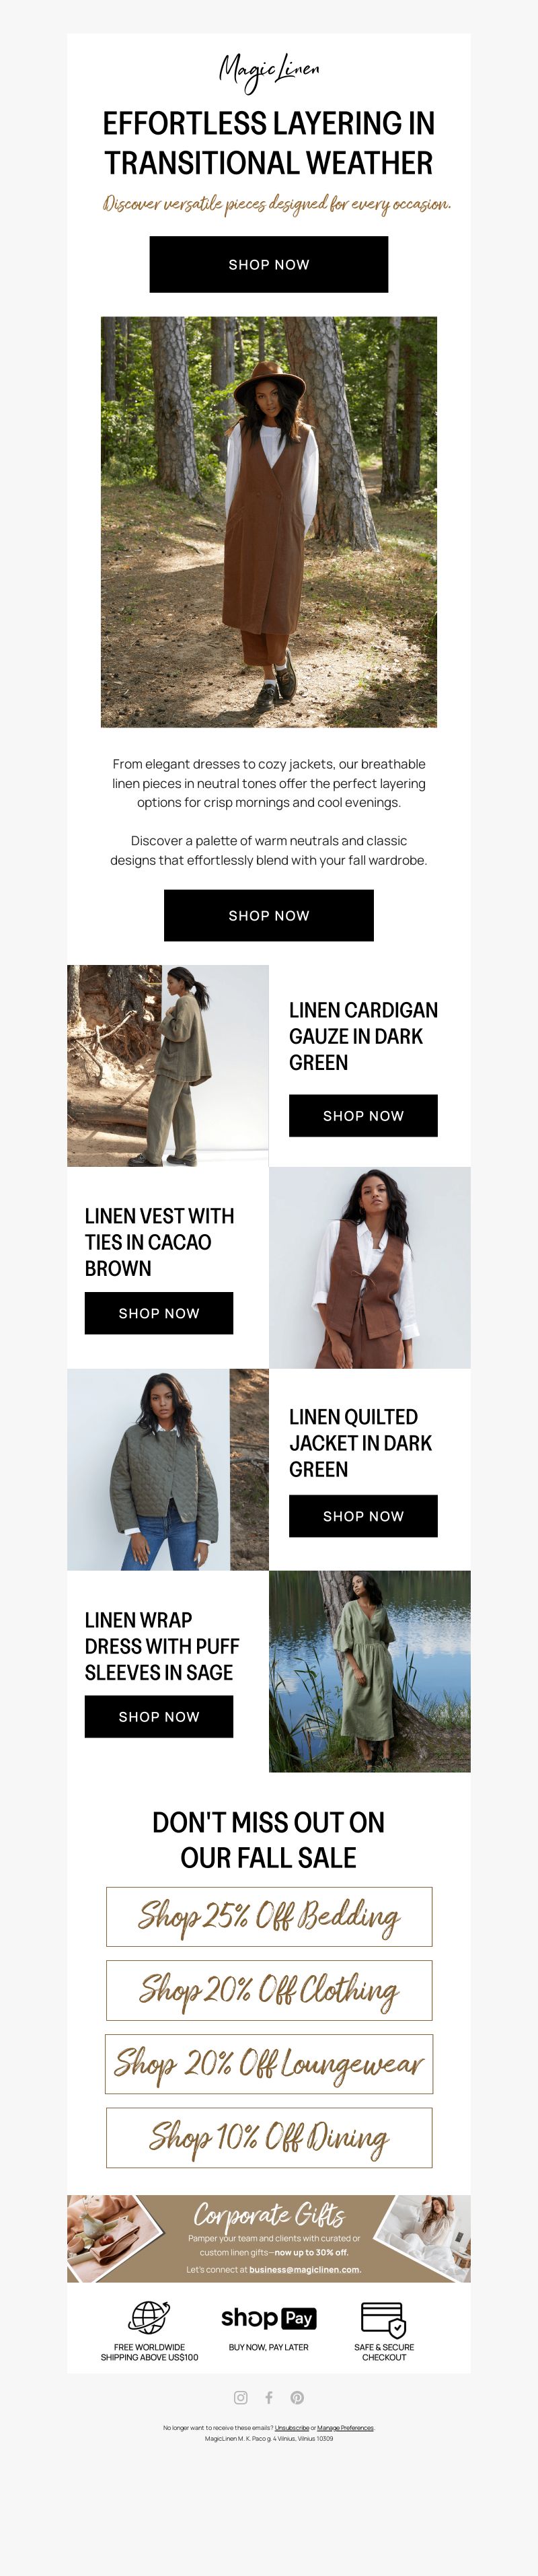The width and height of the screenshot is (538, 2576).
Task: Click the safe & secure checkout icon
Action: click(383, 2318)
